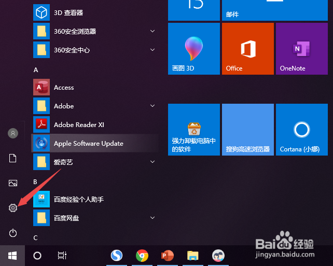Click the letter A section header
Image resolution: width=333 pixels, height=266 pixels.
[36, 70]
